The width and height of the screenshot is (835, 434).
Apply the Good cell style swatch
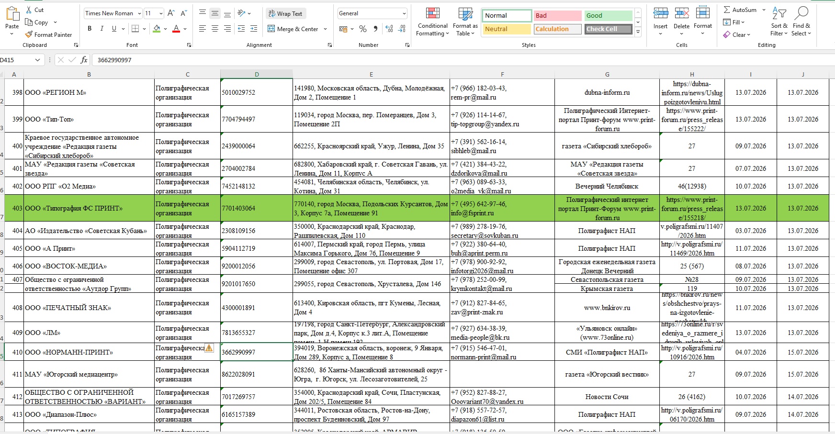click(x=608, y=16)
